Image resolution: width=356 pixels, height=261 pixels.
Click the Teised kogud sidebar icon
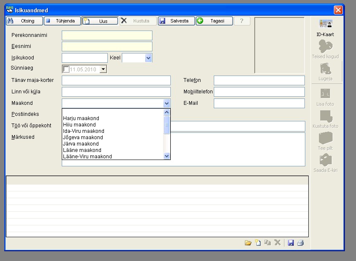pyautogui.click(x=325, y=47)
